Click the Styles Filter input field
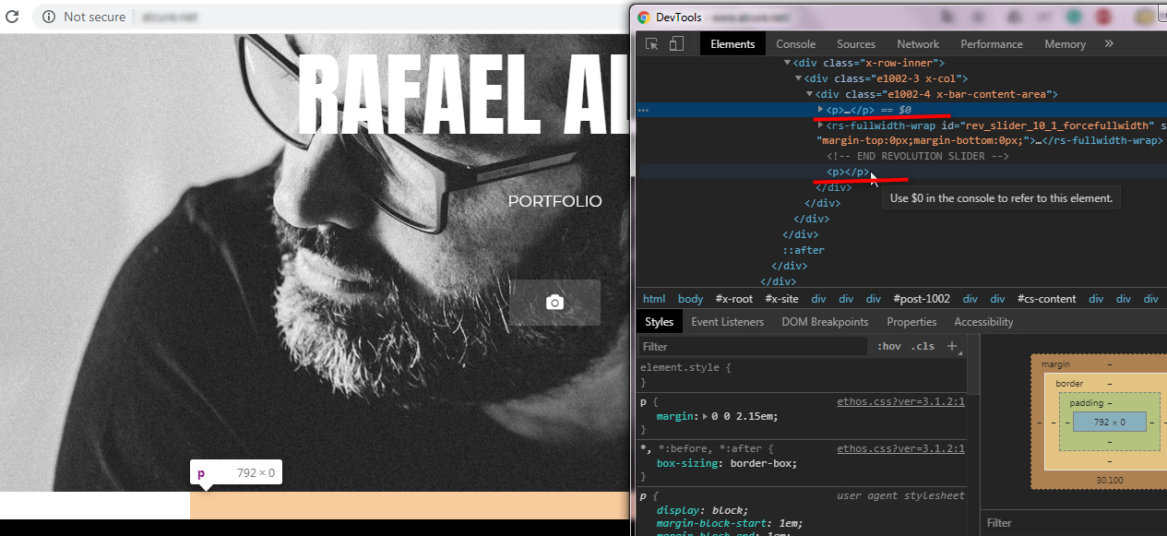 [x=753, y=347]
